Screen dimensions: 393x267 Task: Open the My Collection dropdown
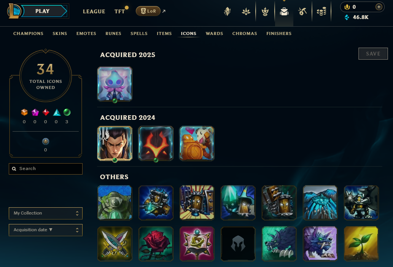coord(46,213)
